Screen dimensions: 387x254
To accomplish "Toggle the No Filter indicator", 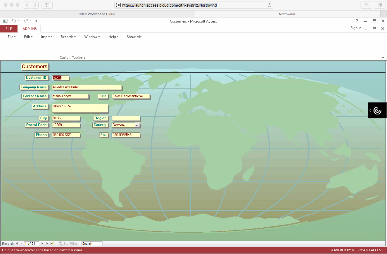I will [68, 243].
